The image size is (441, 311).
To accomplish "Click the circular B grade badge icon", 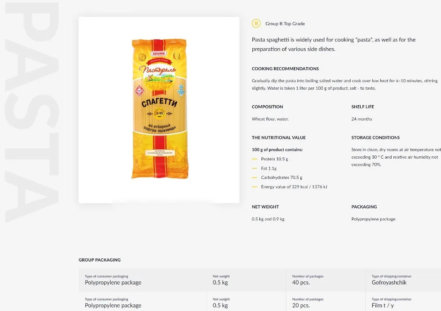I will click(x=256, y=23).
